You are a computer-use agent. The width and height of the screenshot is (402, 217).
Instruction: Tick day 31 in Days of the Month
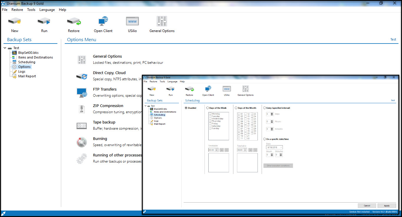pyautogui.click(x=252, y=133)
